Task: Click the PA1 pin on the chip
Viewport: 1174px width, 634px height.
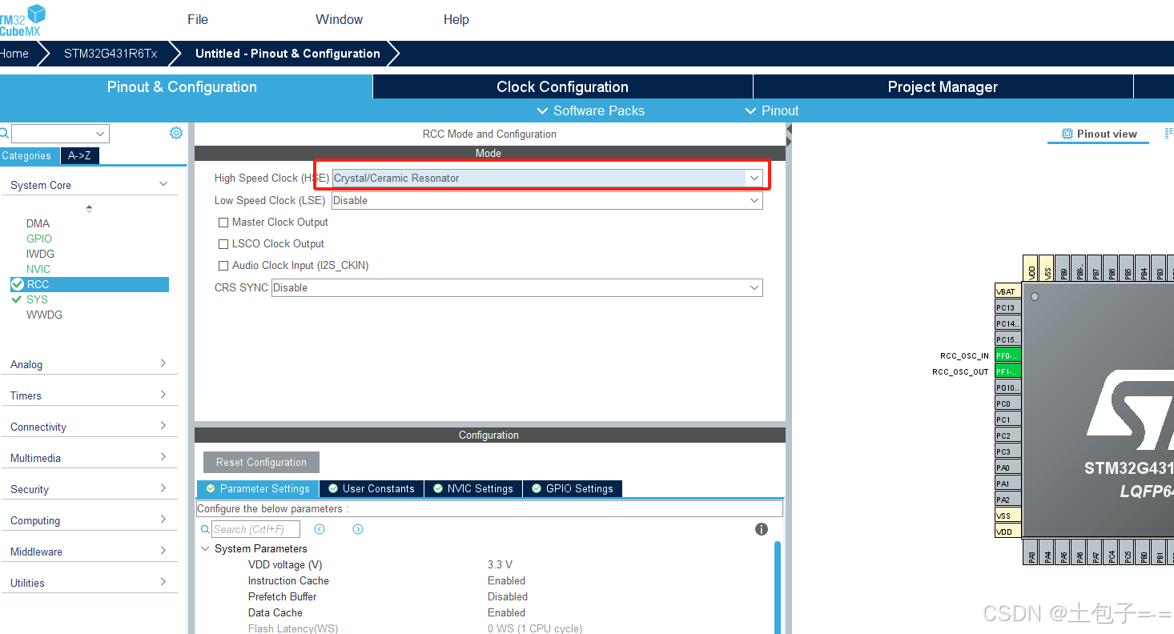Action: coord(1007,484)
